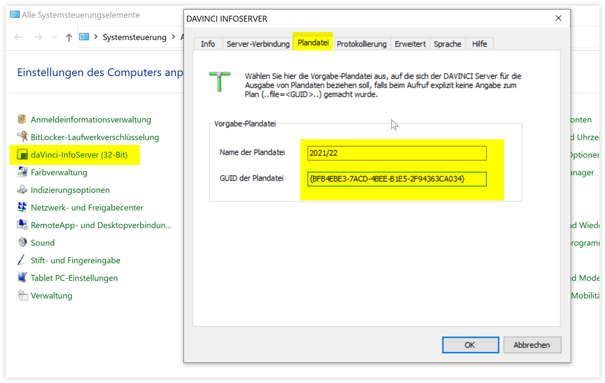Click the daVinci-InfoServer control panel icon
605x383 pixels.
(x=22, y=155)
